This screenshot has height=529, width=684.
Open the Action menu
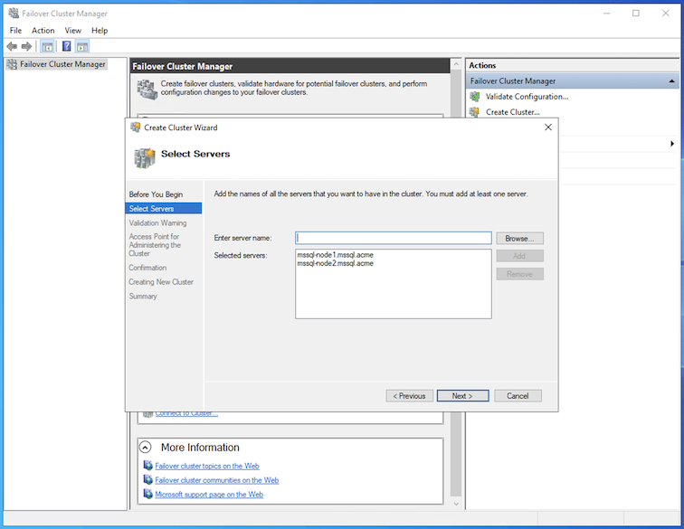43,31
